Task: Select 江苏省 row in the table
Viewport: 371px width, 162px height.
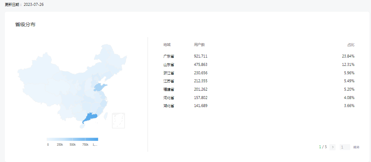Action: [x=259, y=81]
